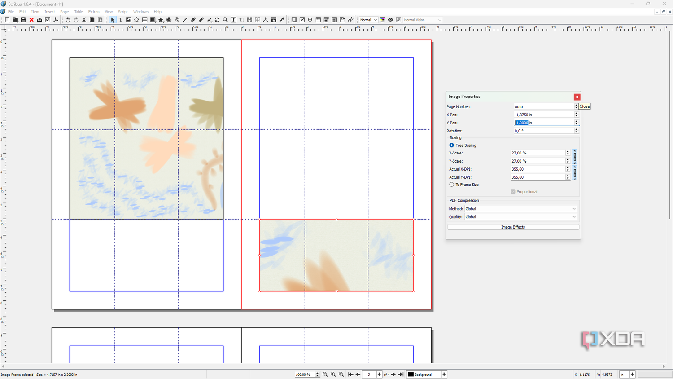The width and height of the screenshot is (673, 379).
Task: Toggle the Proportional checkbox
Action: [513, 192]
